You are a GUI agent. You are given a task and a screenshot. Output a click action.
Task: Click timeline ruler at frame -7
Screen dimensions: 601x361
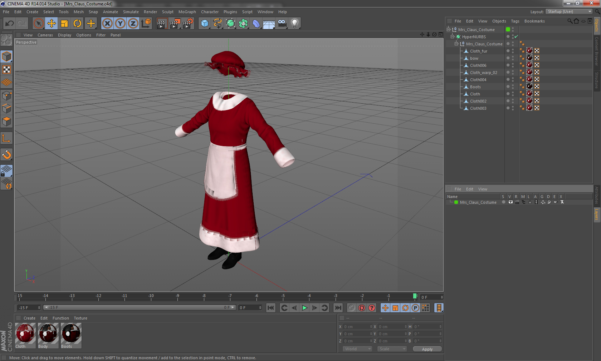[230, 296]
